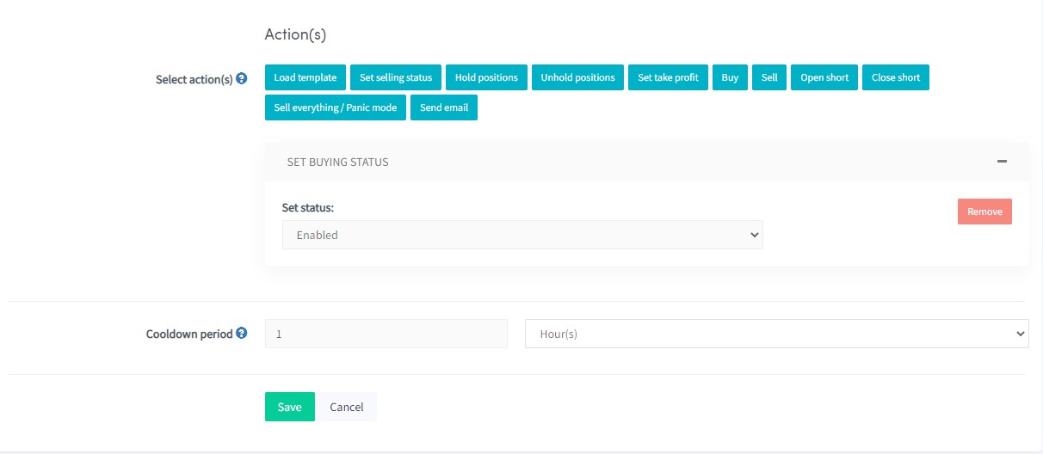Add the Buy action
Image resolution: width=1043 pixels, height=454 pixels.
[730, 77]
